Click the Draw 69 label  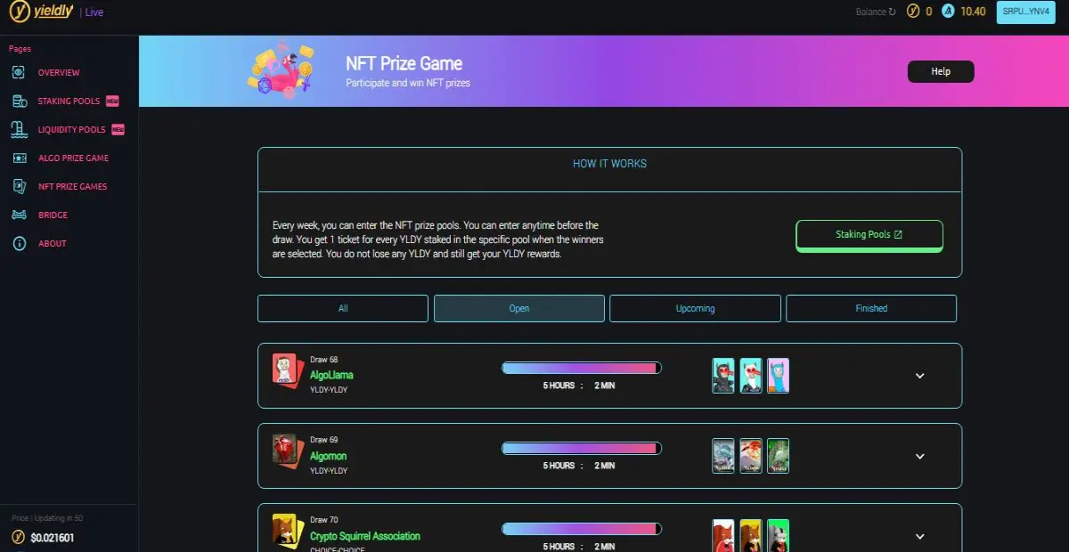coord(323,440)
